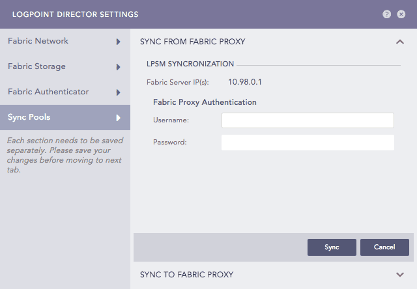
Task: Click the SYNC FROM FABRIC PROXY heading
Action: (193, 42)
